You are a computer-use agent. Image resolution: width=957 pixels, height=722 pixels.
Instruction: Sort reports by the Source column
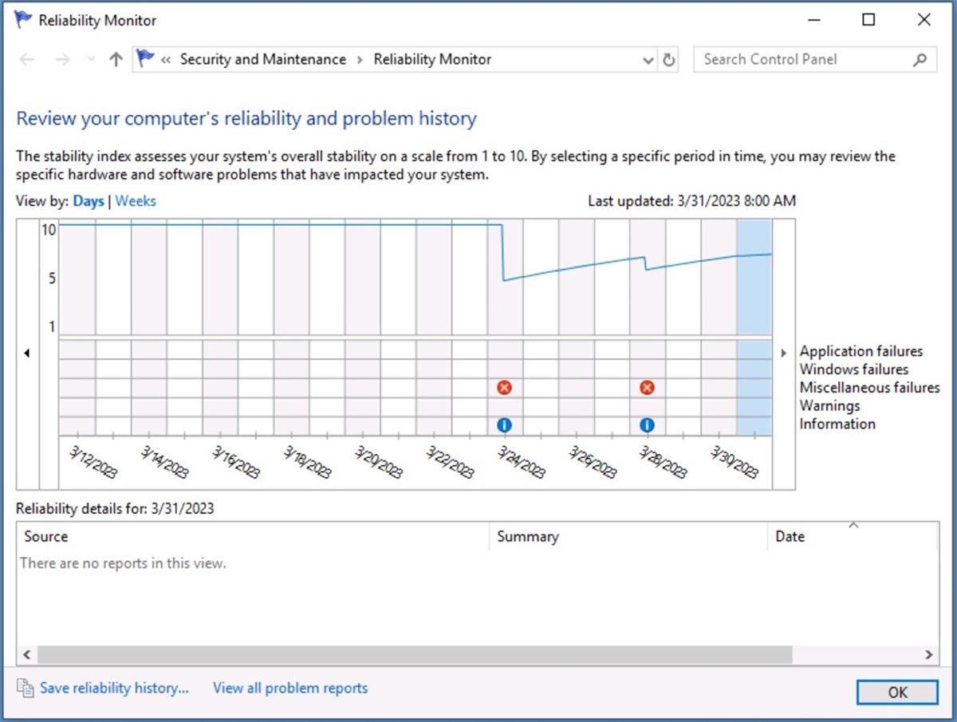[46, 537]
